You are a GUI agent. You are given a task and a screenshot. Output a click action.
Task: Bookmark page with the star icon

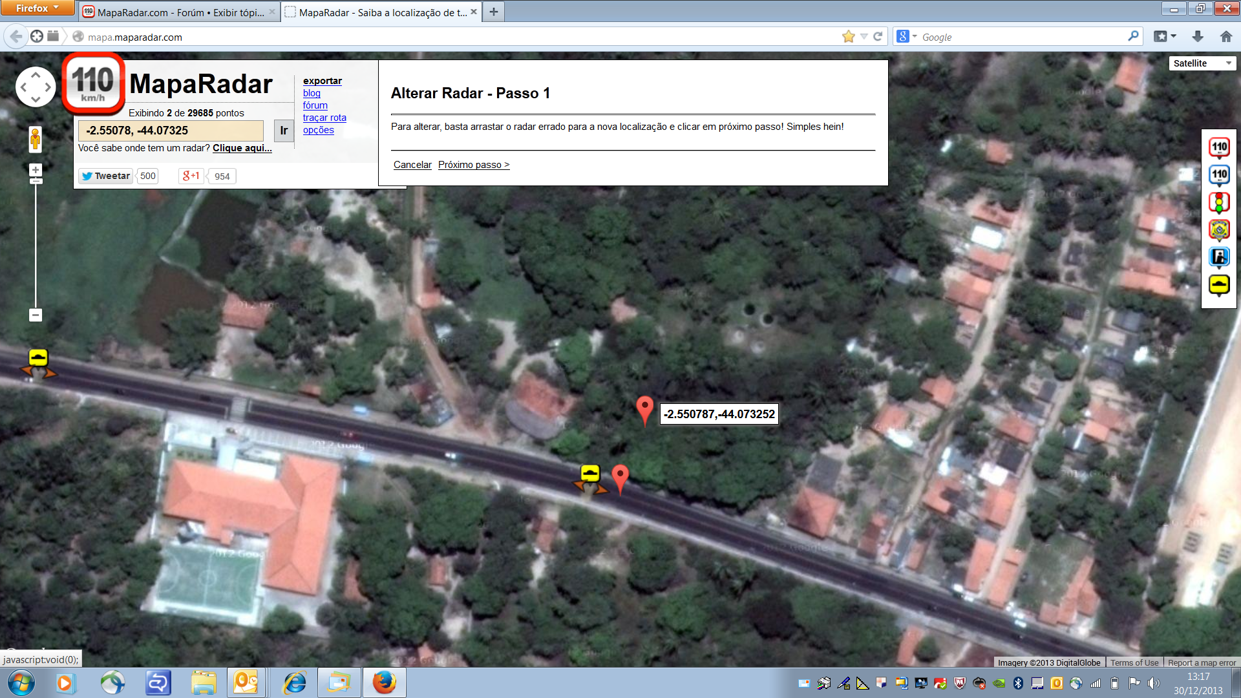849,37
